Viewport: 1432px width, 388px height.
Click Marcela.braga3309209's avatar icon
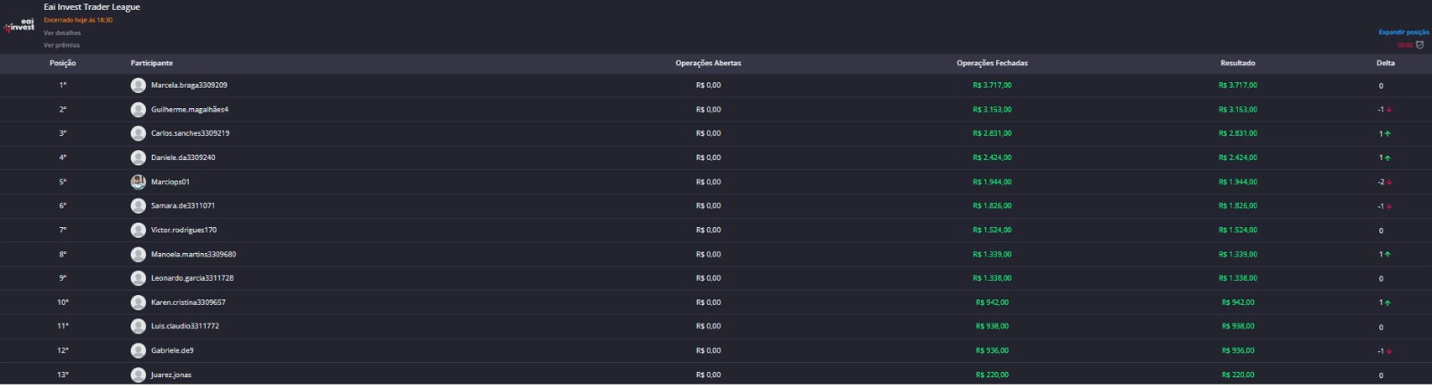click(x=138, y=85)
